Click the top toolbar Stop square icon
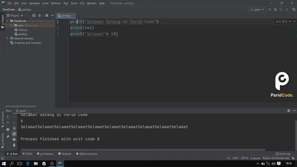Screen dimensions: 297x167 [x=287, y=9]
